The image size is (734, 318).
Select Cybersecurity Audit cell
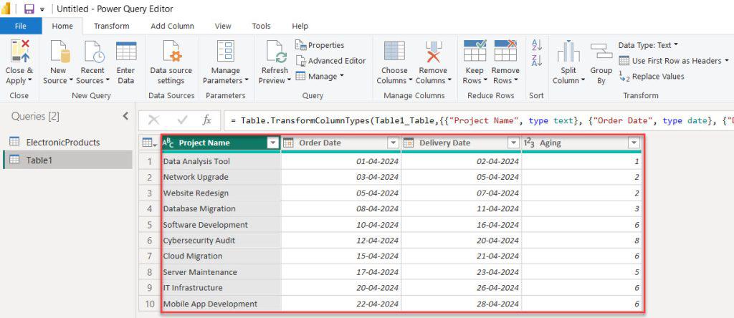tap(221, 241)
